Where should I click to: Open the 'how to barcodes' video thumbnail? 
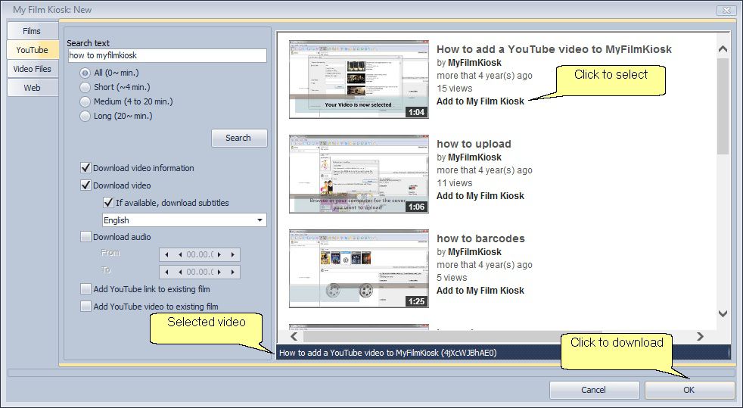[x=359, y=269]
